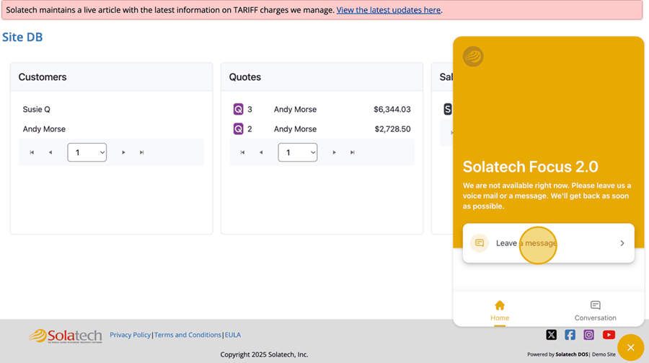Close the chat widget with X button
Image resolution: width=649 pixels, height=363 pixels.
pyautogui.click(x=631, y=347)
